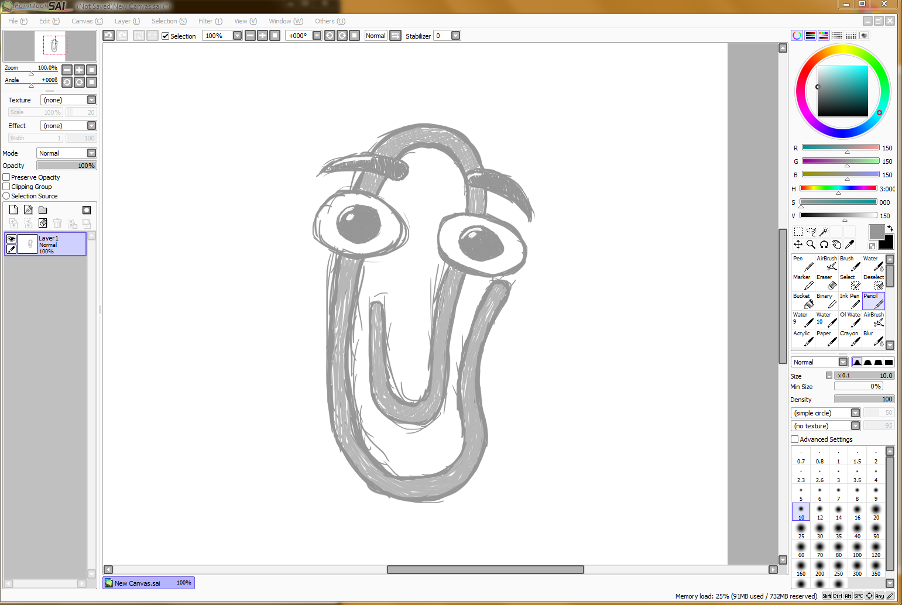
Task: Select the Pencil tool
Action: (873, 301)
